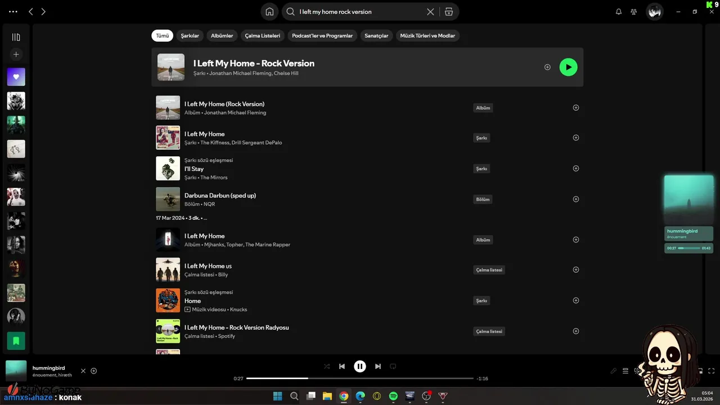Open hummingbird track title in player
The image size is (720, 405).
48,368
